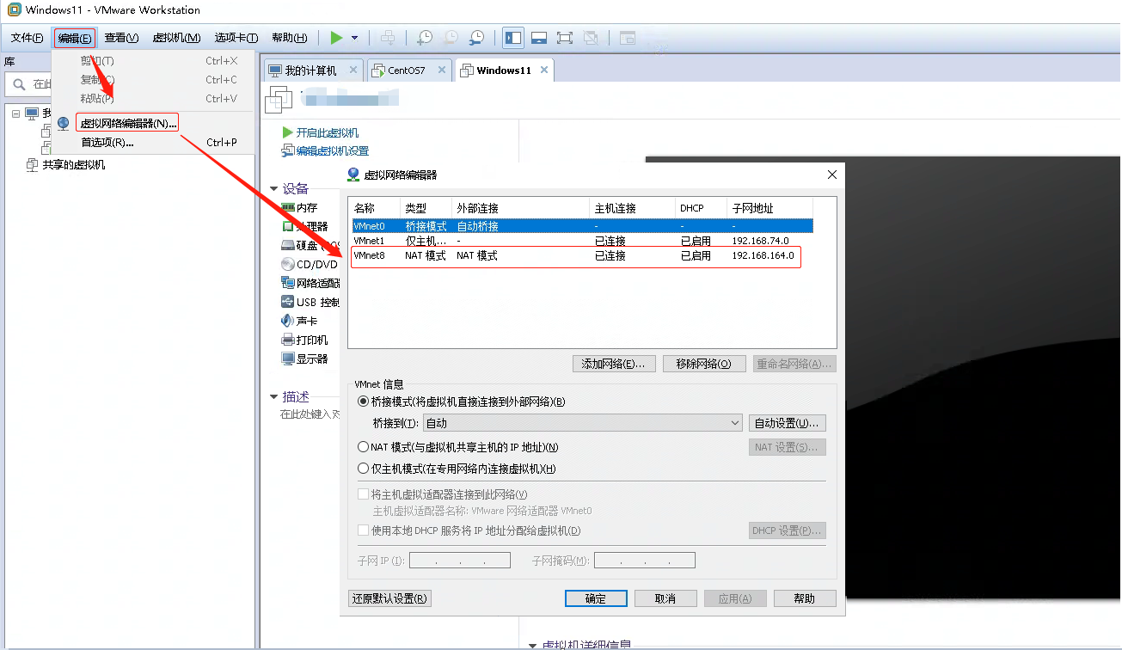Select the VMnet1 host-only row
This screenshot has width=1122, height=650.
(x=582, y=241)
